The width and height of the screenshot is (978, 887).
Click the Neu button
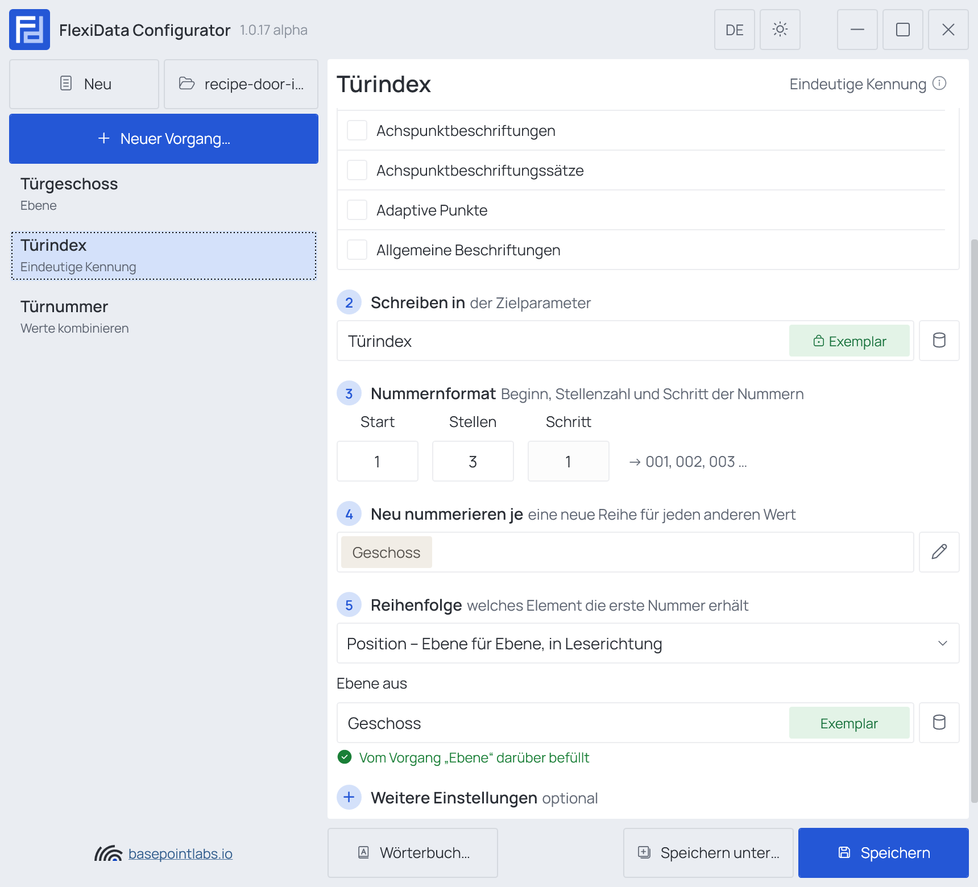coord(84,84)
